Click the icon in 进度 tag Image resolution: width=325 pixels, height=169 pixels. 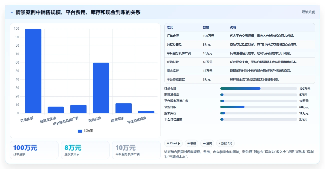tap(204, 144)
